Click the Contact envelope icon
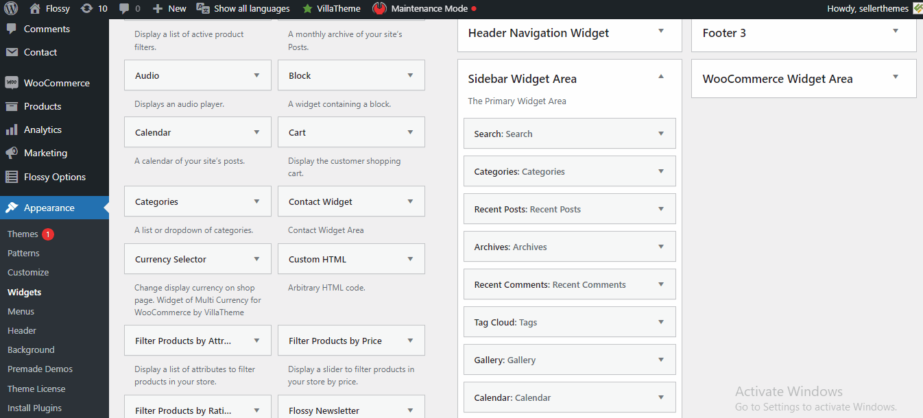The width and height of the screenshot is (923, 418). (x=12, y=52)
